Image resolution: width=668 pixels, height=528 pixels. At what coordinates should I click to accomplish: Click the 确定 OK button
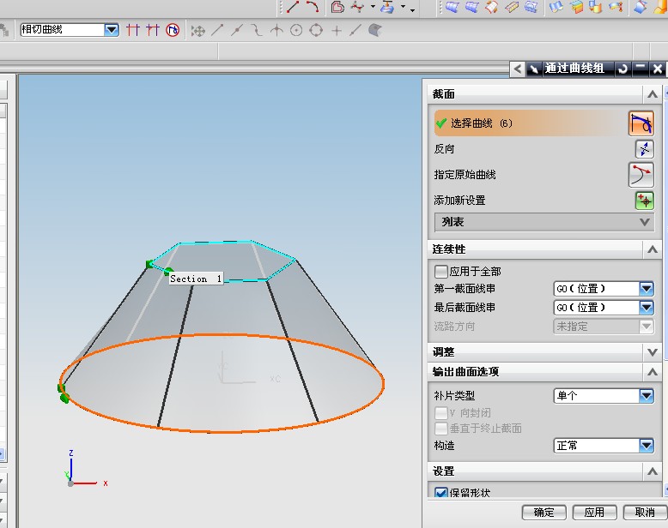point(544,513)
